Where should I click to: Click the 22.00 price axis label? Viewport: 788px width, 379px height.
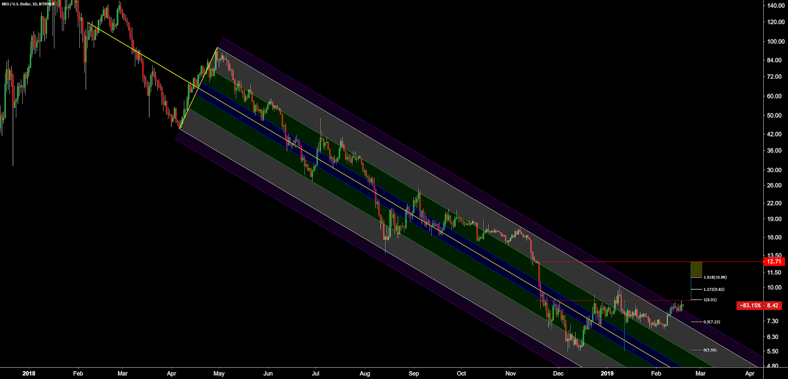(775, 203)
